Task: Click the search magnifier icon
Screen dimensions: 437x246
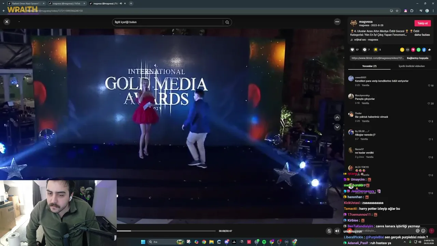Action: (x=227, y=22)
